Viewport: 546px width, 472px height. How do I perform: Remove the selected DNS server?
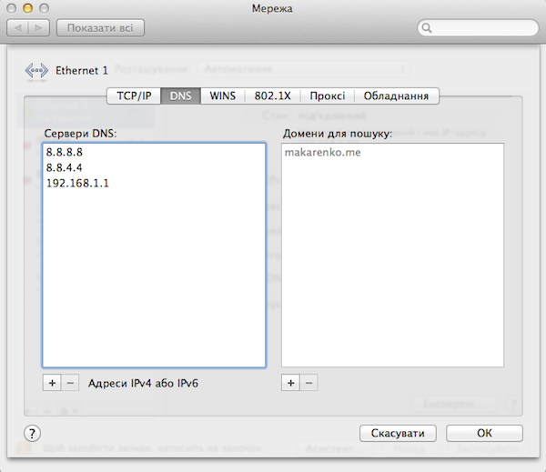[x=71, y=383]
